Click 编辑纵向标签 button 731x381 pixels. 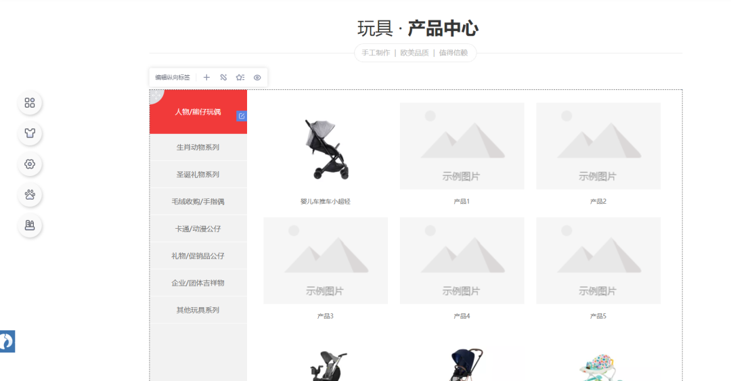pyautogui.click(x=173, y=77)
